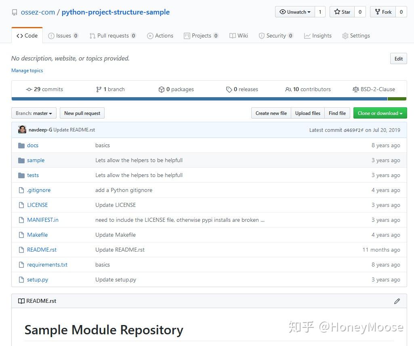Click the green language segment of bar
414x346 pixels.
click(x=397, y=99)
